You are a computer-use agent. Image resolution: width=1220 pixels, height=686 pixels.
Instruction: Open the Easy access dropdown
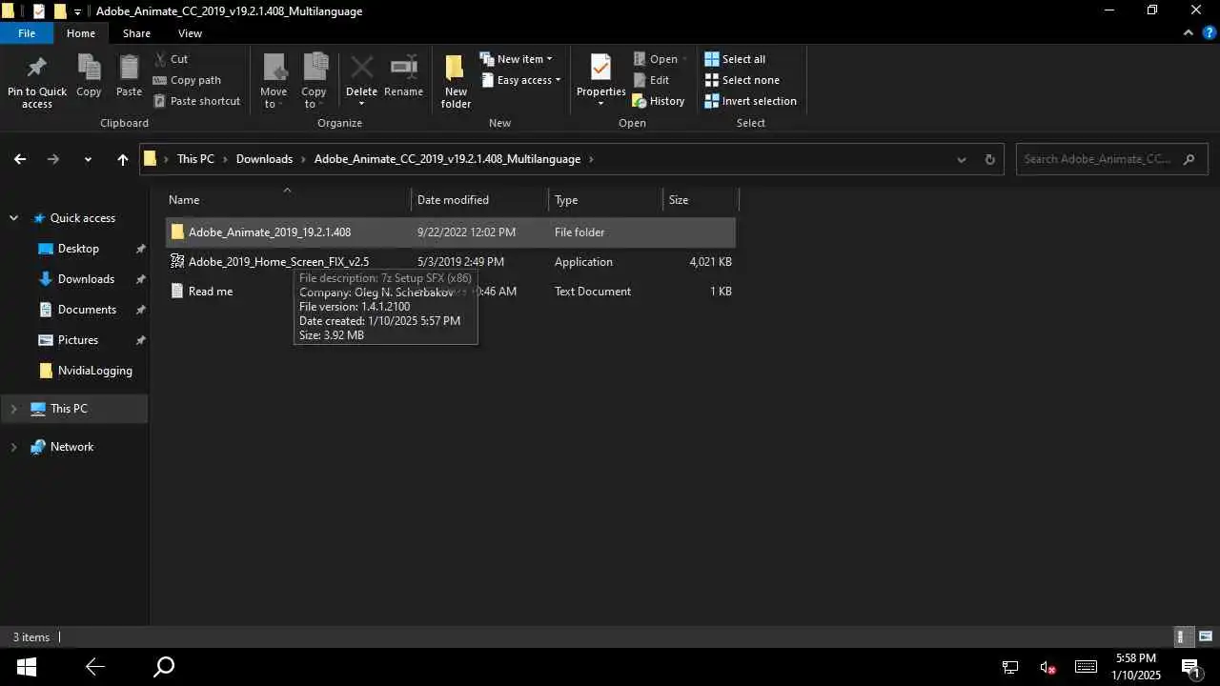tap(520, 80)
